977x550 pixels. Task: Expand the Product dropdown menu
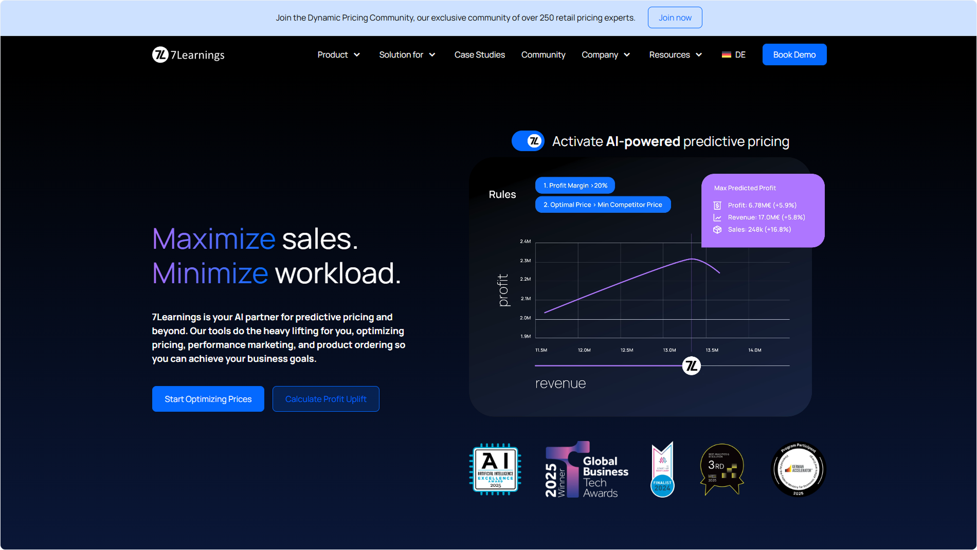tap(338, 54)
